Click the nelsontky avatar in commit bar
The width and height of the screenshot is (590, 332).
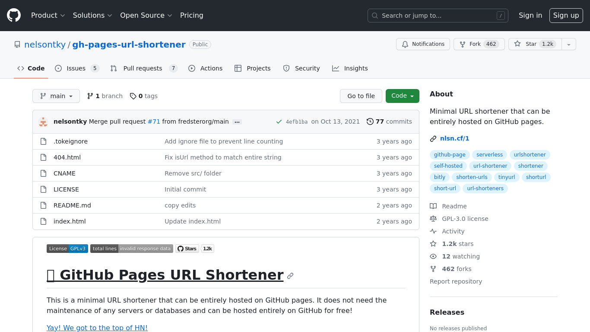coord(43,122)
